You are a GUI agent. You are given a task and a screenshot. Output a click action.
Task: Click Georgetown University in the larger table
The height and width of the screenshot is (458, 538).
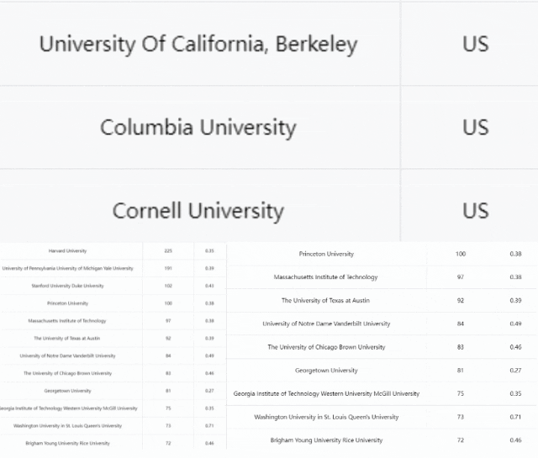(x=326, y=370)
